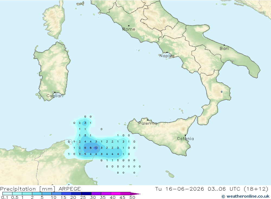
Task: Click the 0 value over Calabria
Action: tap(222, 91)
